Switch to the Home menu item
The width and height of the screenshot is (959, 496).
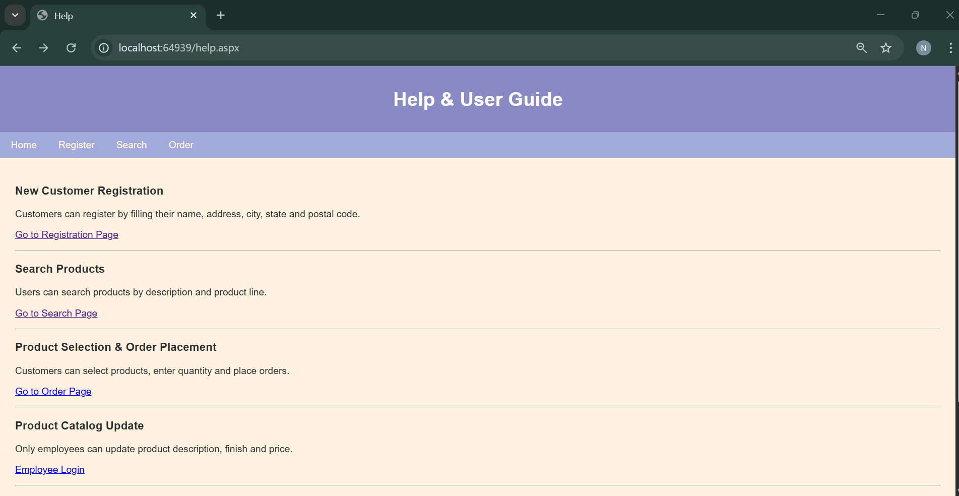24,145
